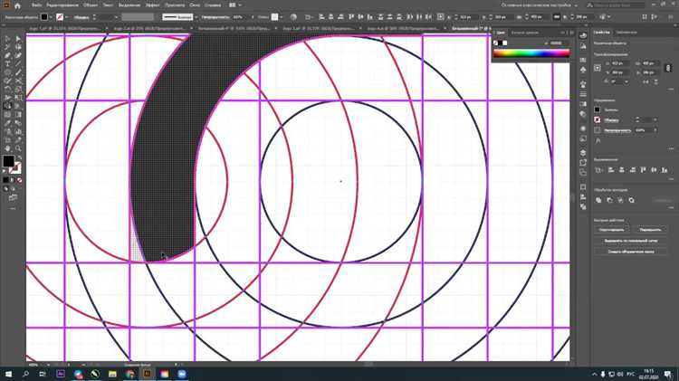Image resolution: width=679 pixels, height=381 pixels.
Task: Click Выровнять по пиксельной сетке button
Action: pyautogui.click(x=631, y=241)
